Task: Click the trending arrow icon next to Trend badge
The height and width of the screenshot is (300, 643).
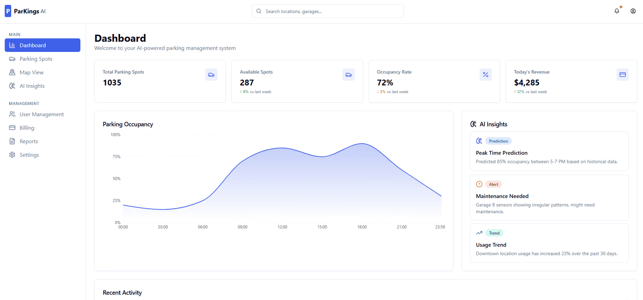Action: click(479, 233)
